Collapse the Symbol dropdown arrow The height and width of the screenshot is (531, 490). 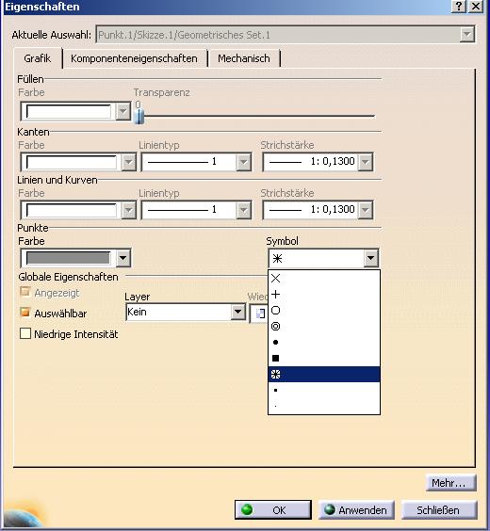pos(371,258)
